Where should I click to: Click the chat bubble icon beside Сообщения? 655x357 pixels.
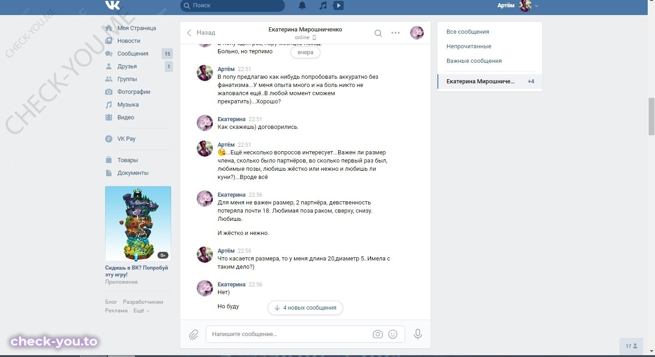click(109, 54)
